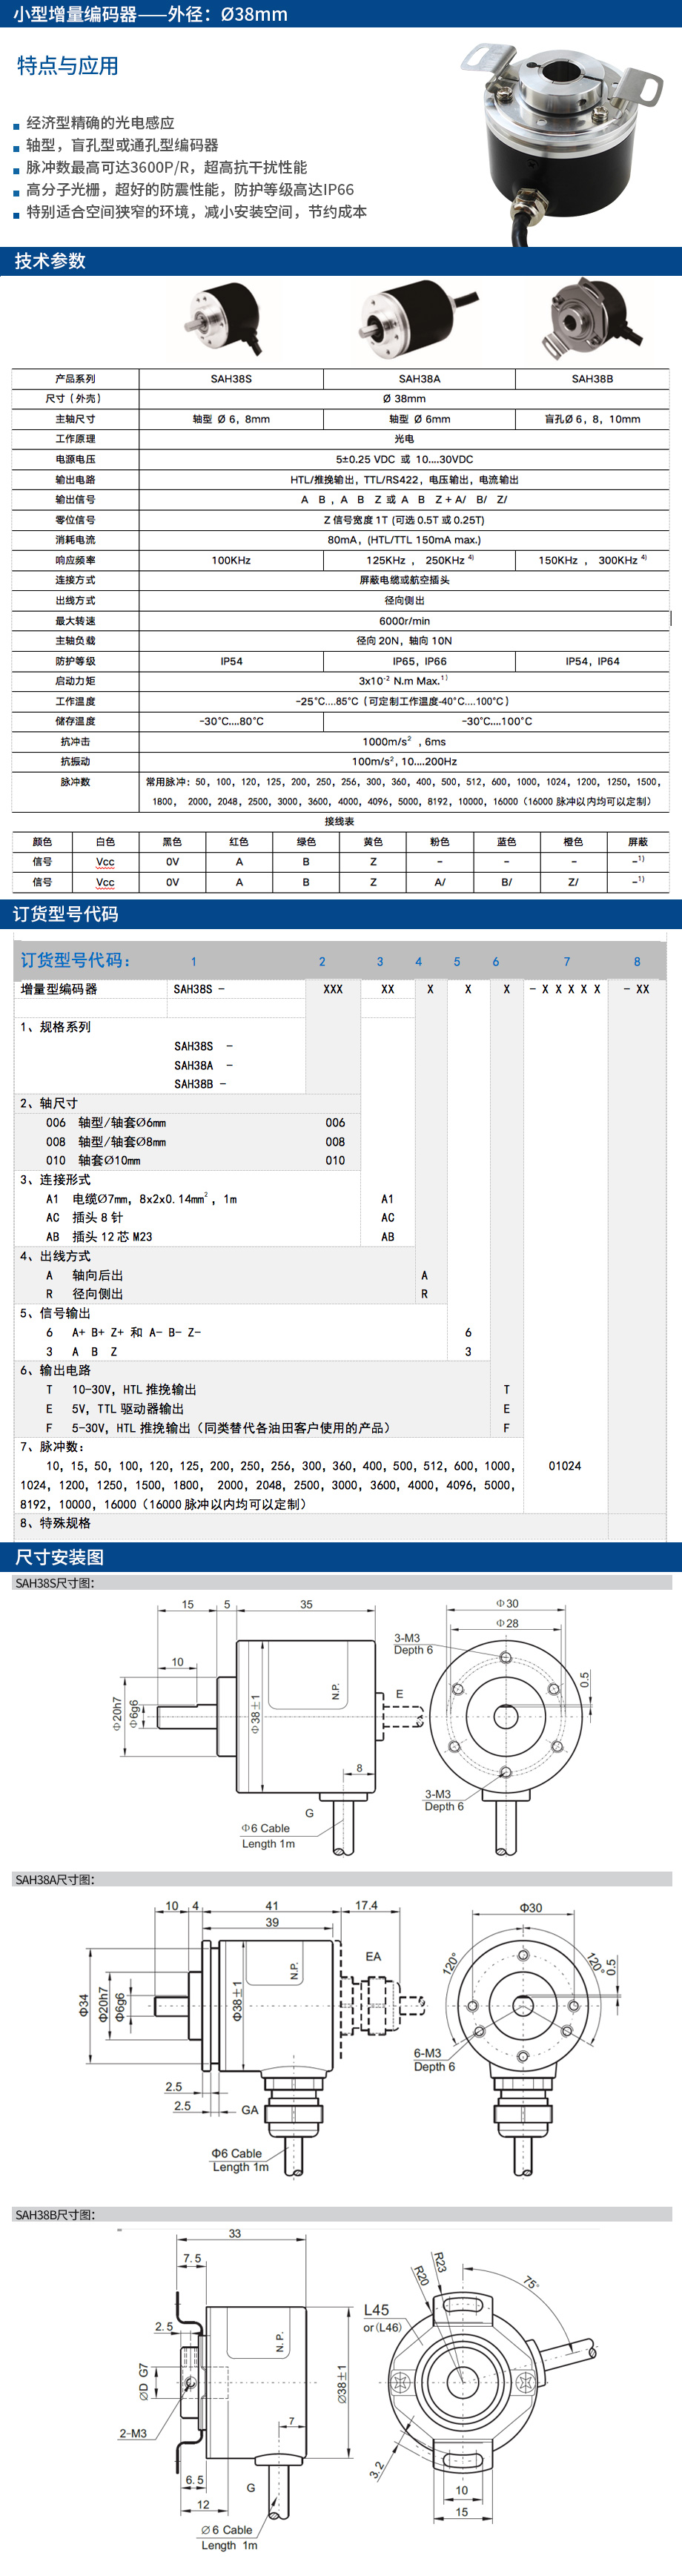The width and height of the screenshot is (682, 2576).
Task: Click the SAH38B尺寸图 label
Action: [55, 2215]
